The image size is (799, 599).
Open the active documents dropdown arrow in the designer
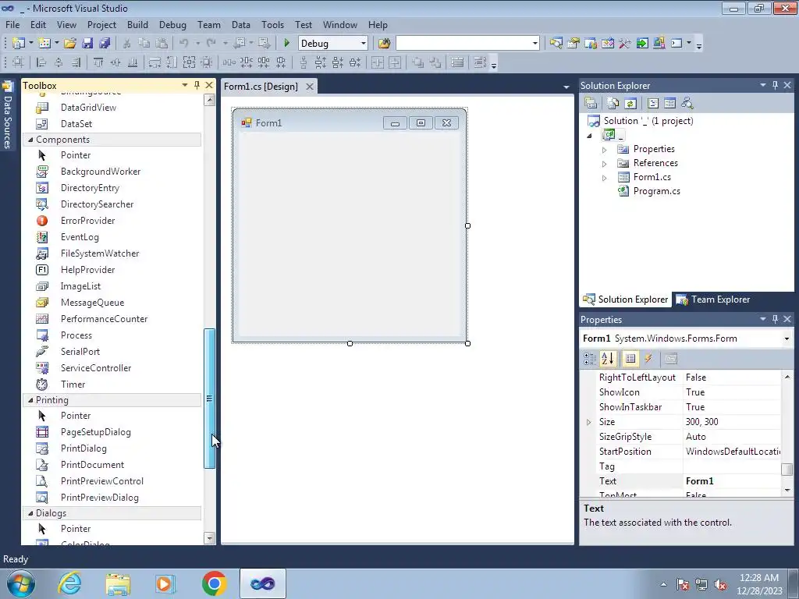[x=566, y=87]
